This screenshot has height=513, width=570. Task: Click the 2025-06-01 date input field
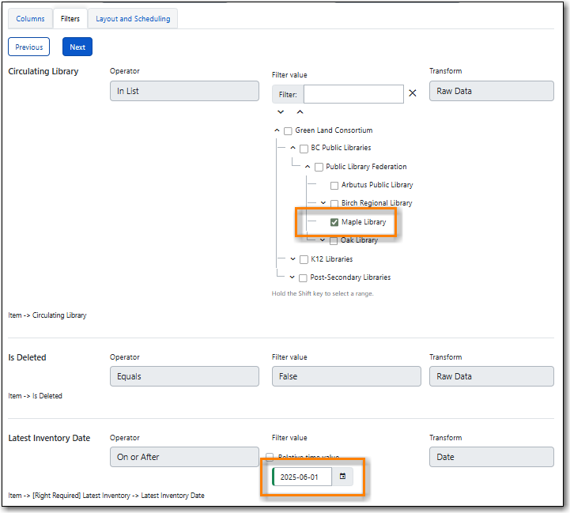[303, 477]
